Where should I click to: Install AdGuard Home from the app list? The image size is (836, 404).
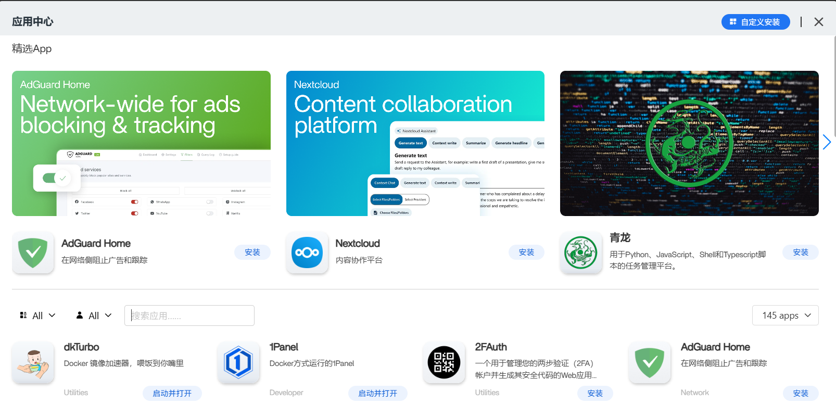(x=801, y=393)
